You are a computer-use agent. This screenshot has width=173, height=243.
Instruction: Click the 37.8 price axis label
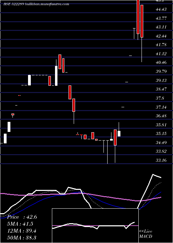(160, 98)
